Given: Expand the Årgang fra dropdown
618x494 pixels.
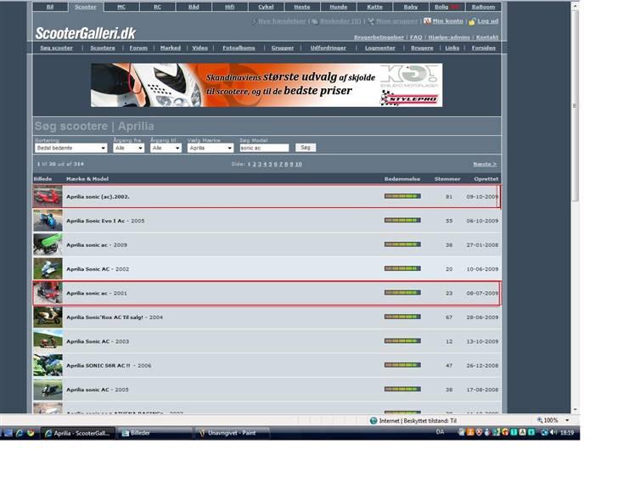Looking at the screenshot, I should (128, 148).
